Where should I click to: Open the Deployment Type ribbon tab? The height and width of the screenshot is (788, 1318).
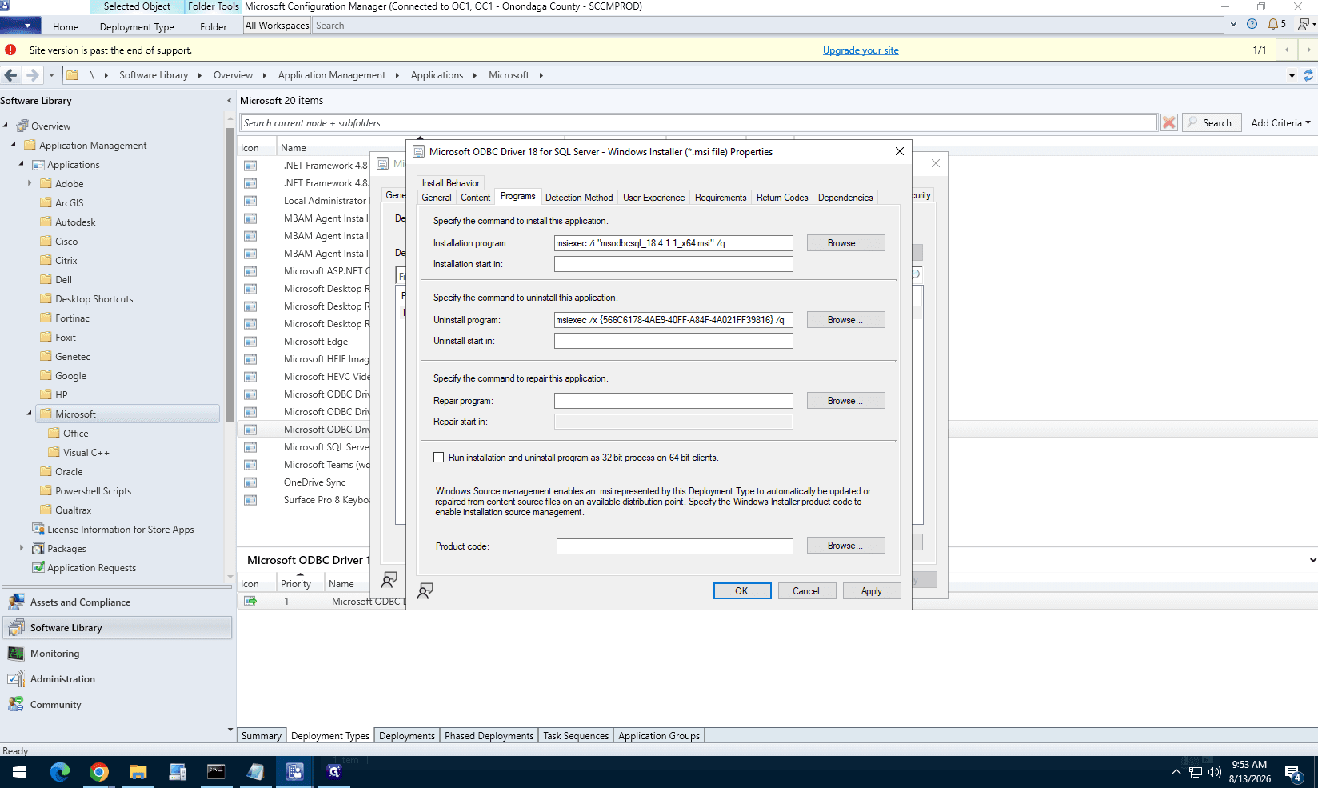[137, 26]
